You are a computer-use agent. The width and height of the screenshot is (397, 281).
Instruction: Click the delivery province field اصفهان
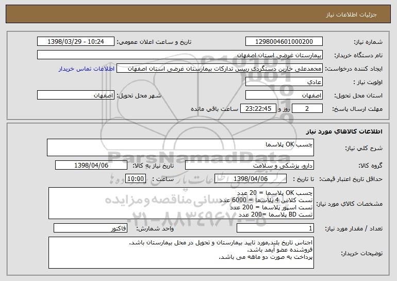(x=284, y=95)
